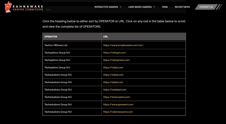Select the Techsolutions cell next to 20bet.com

(x=72, y=75)
